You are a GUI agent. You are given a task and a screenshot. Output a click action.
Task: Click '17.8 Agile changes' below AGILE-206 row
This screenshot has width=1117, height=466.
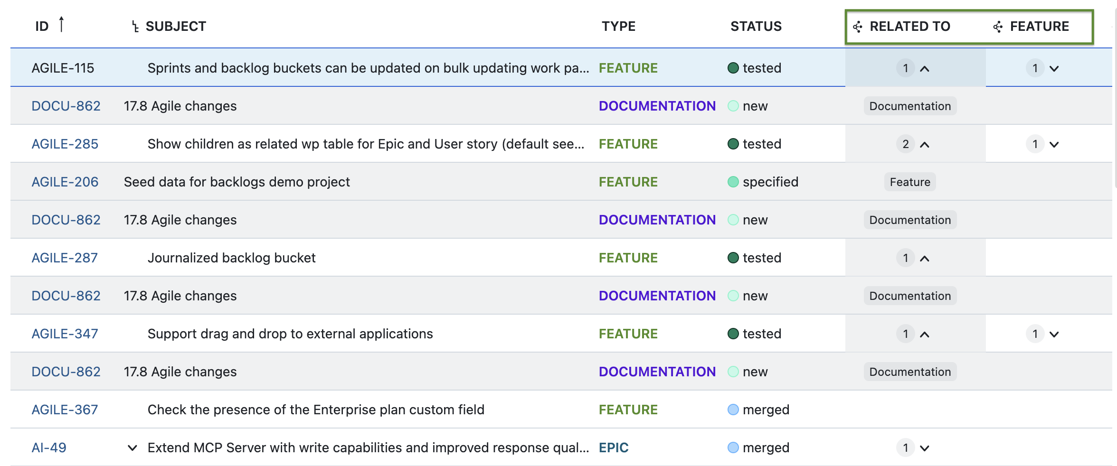pos(180,220)
